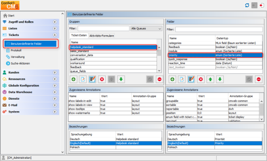Add a new group with green plus icon
This screenshot has height=161, width=267.
(x=73, y=79)
